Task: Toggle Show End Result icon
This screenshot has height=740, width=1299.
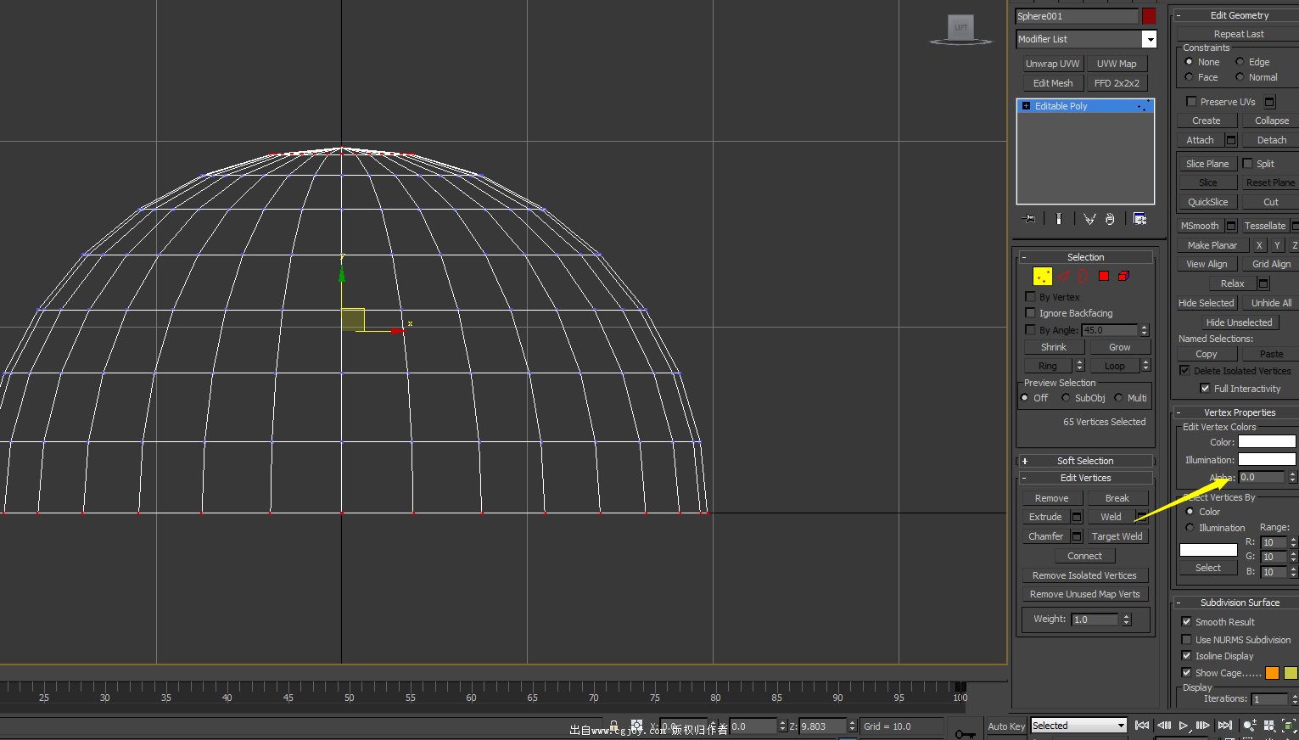Action: click(x=1059, y=219)
